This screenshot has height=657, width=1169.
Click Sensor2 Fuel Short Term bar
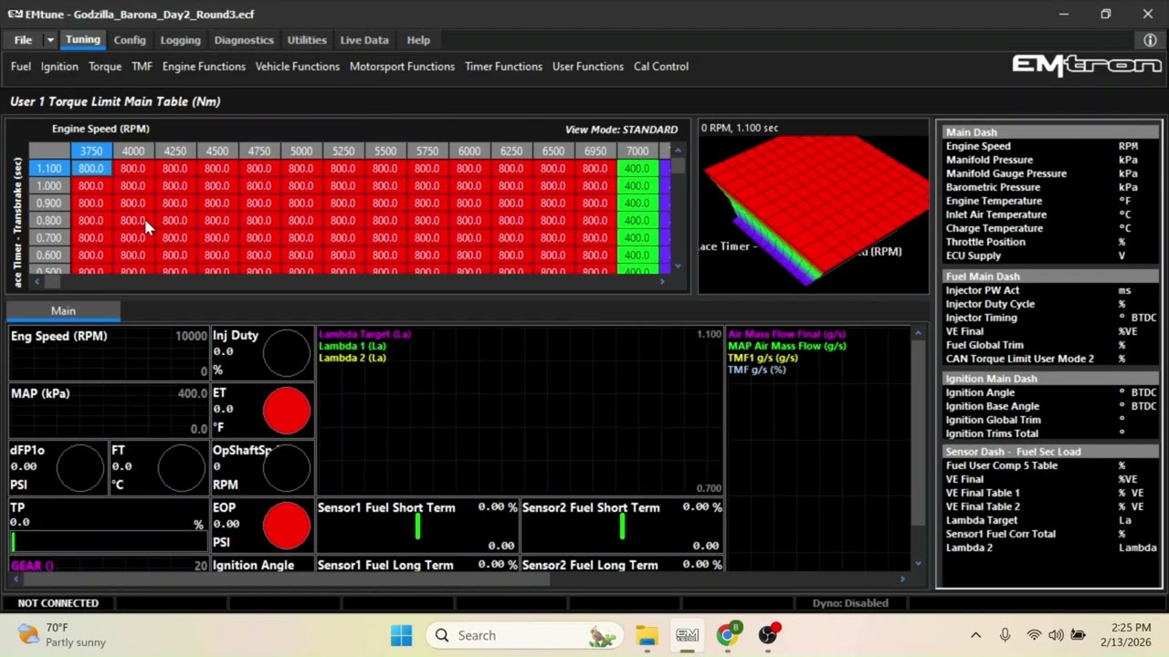click(x=622, y=526)
